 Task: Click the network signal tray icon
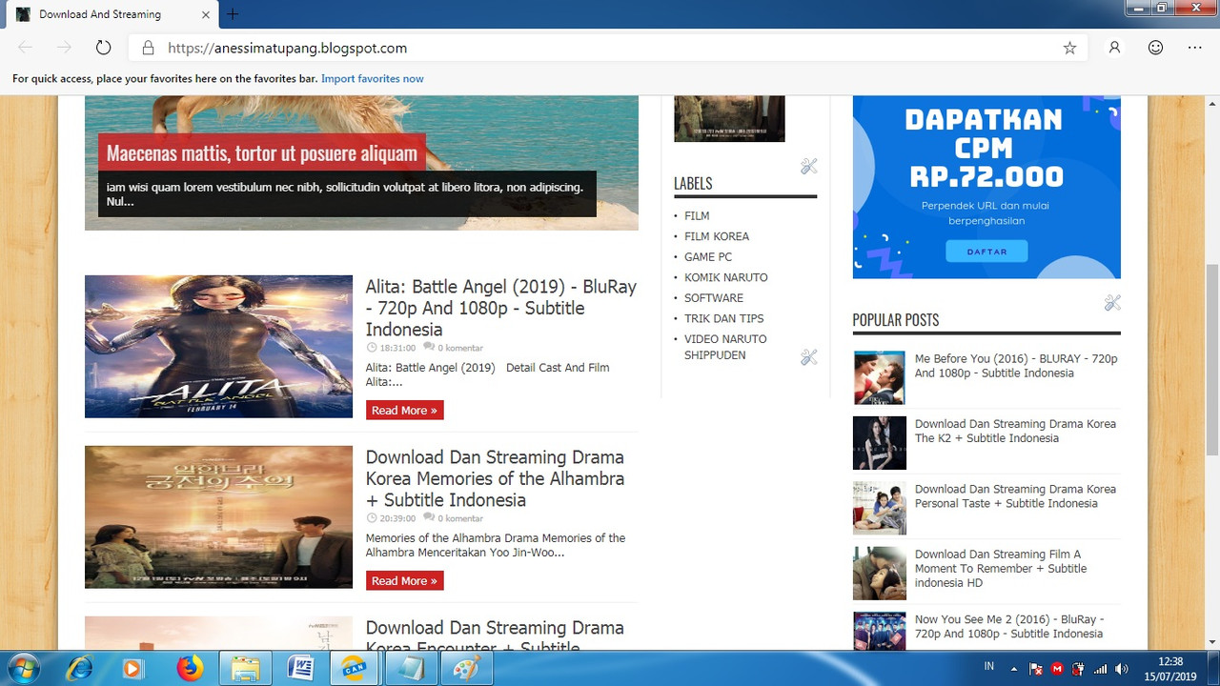click(x=1100, y=669)
